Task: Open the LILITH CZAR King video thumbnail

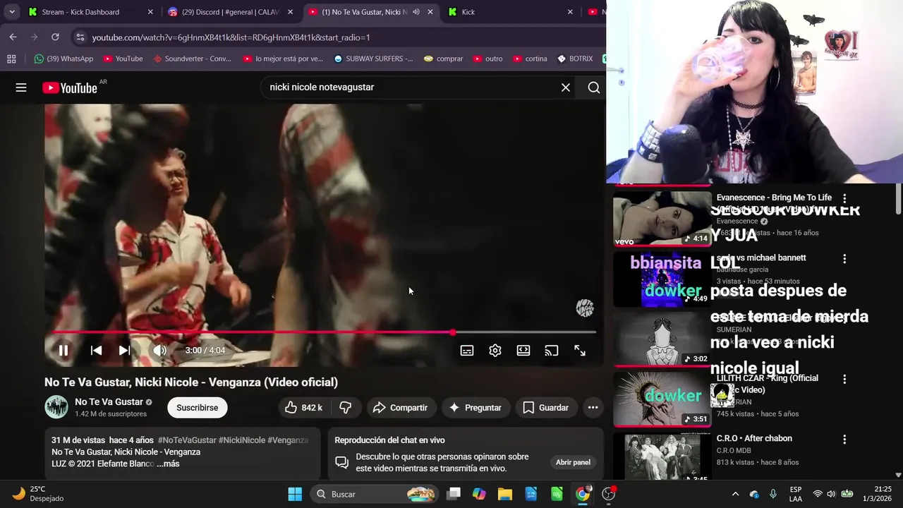Action: tap(662, 399)
